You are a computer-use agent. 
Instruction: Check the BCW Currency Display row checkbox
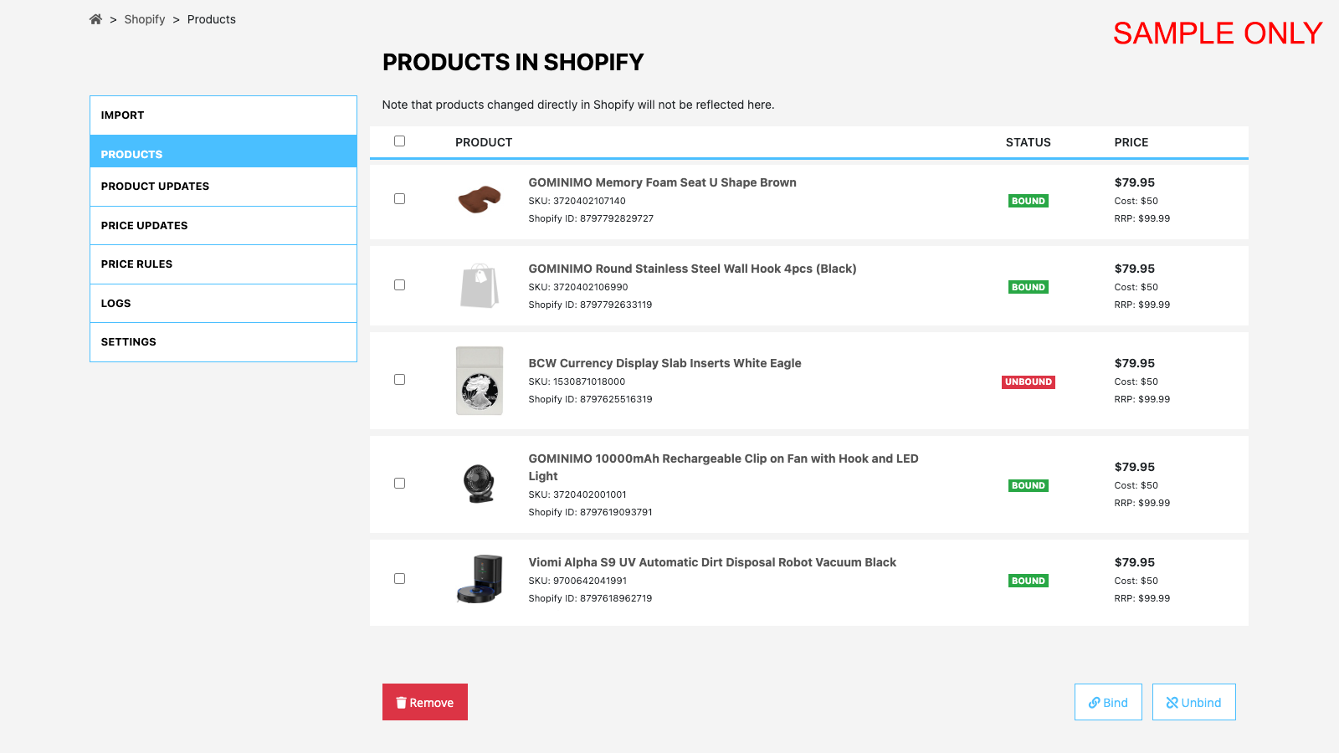[x=399, y=379]
